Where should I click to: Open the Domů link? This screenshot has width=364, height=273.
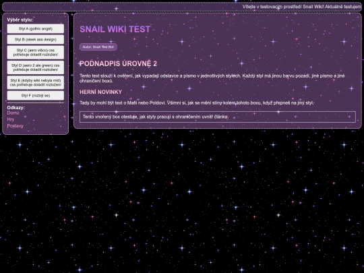pos(13,113)
